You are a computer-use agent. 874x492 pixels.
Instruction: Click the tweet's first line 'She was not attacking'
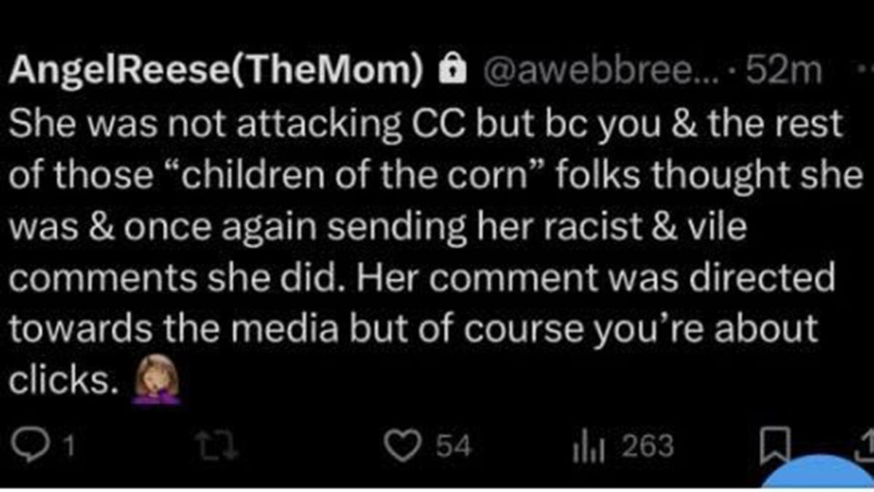tap(200, 124)
